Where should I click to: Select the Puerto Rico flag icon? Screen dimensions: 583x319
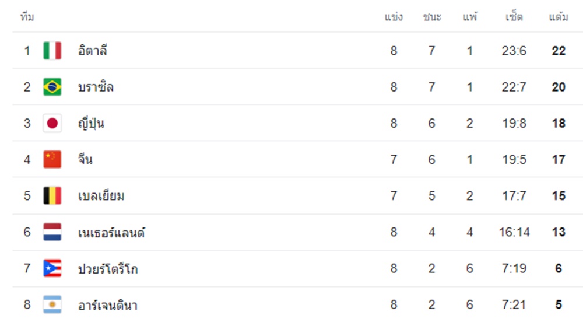[52, 268]
